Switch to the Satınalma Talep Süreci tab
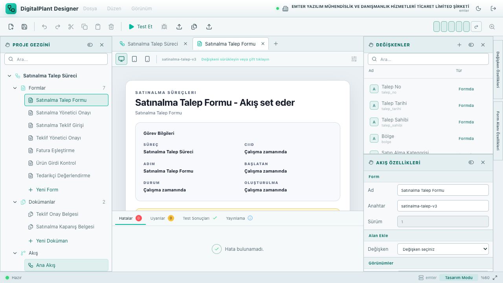503x283 pixels. 152,44
